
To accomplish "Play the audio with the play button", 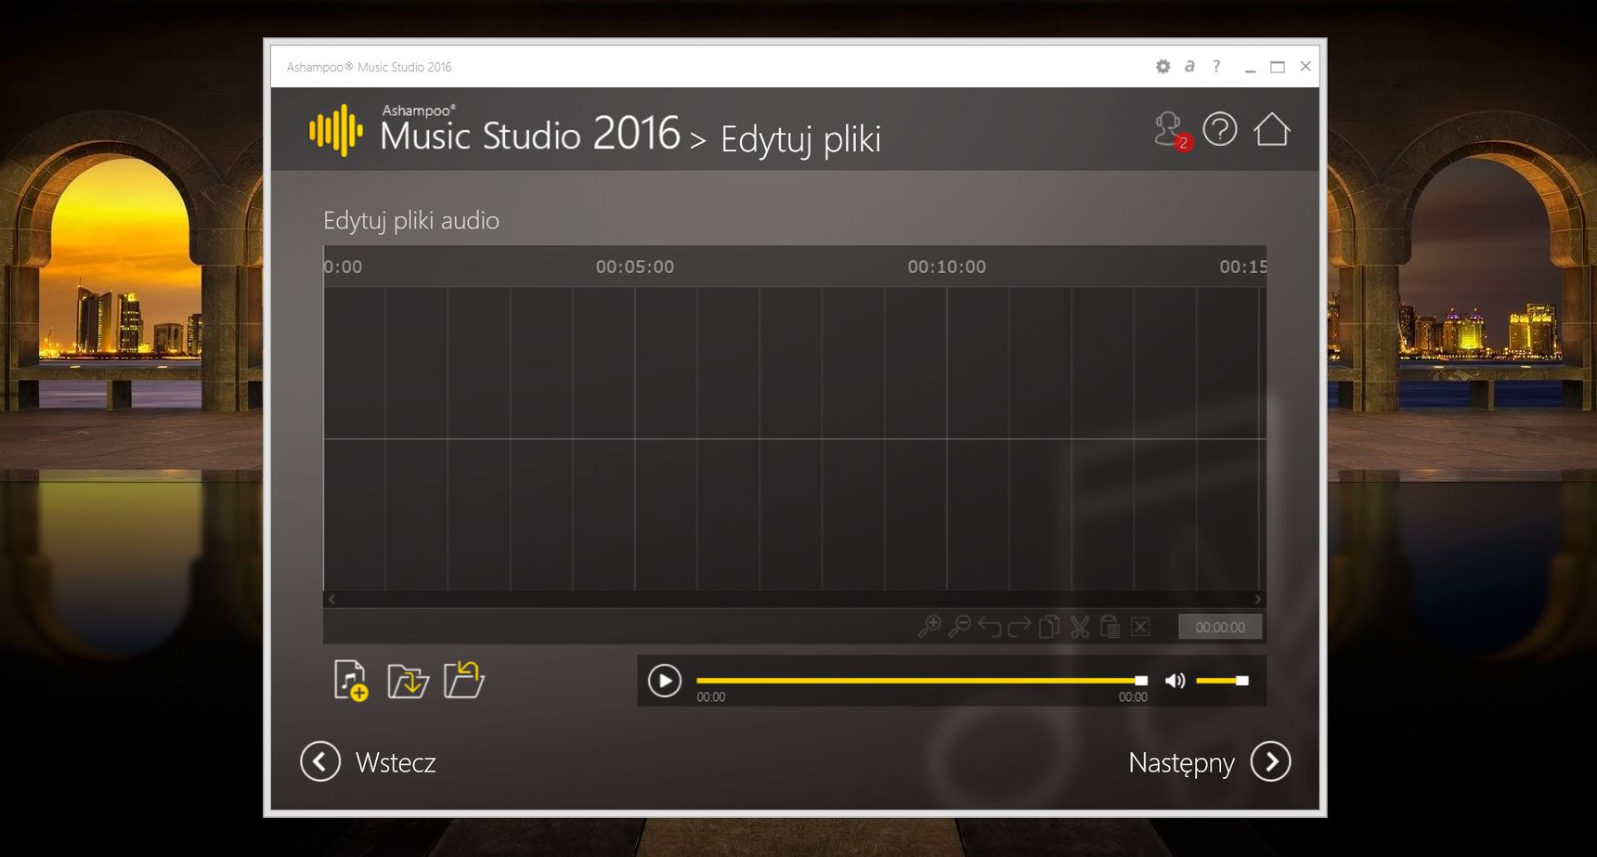I will (665, 681).
